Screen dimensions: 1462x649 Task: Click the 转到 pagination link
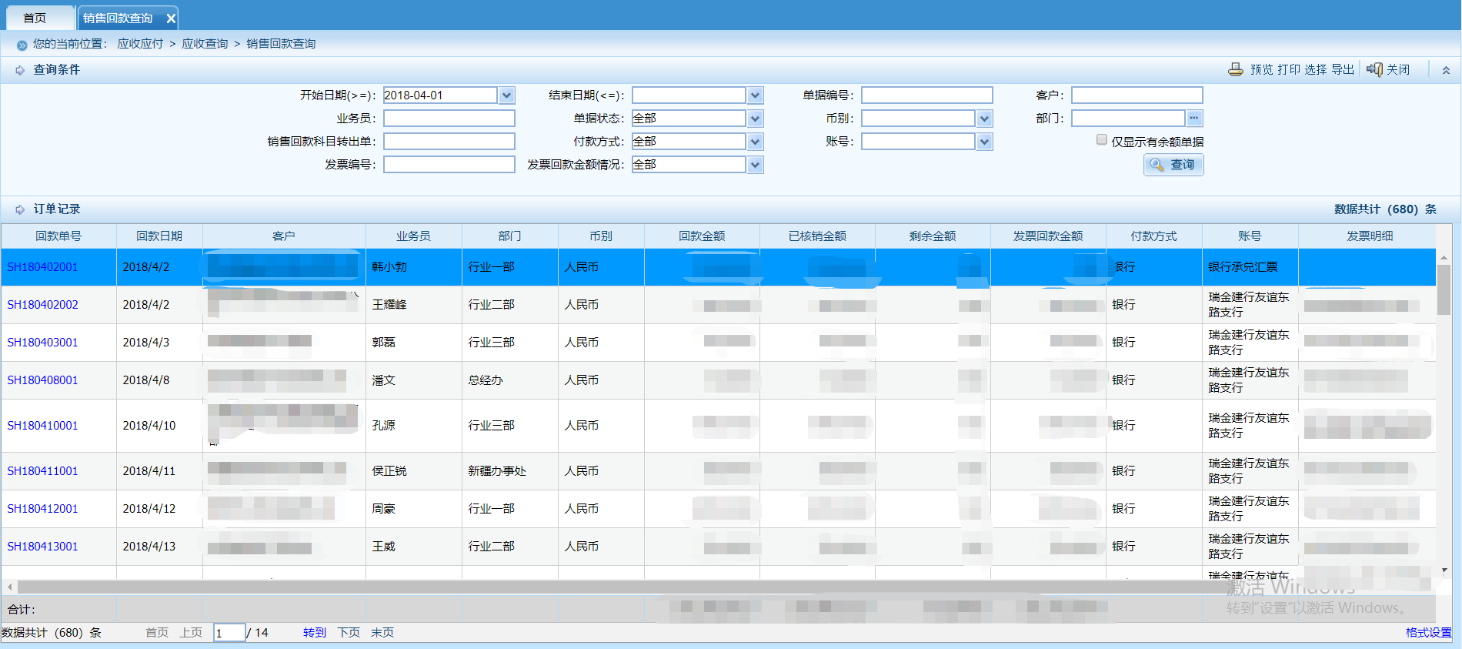(315, 633)
